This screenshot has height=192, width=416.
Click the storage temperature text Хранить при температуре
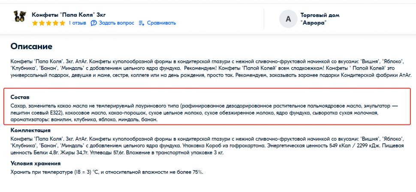tap(107, 172)
